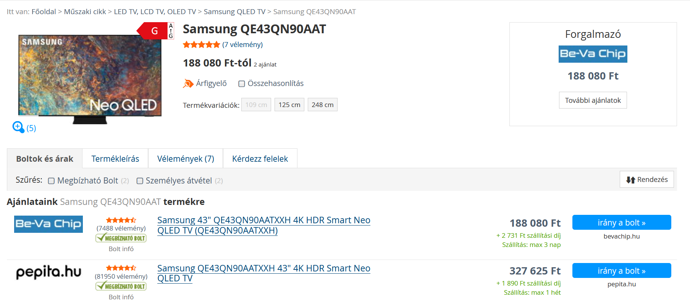
Task: Click the Árfigyelő price alert icon
Action: tap(188, 83)
